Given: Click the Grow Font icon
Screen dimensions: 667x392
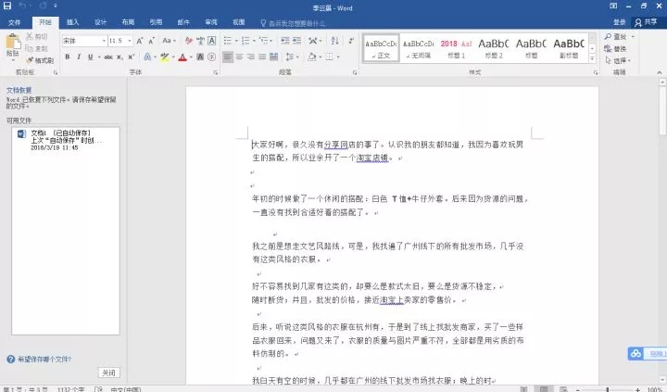Looking at the screenshot, I should [x=140, y=41].
